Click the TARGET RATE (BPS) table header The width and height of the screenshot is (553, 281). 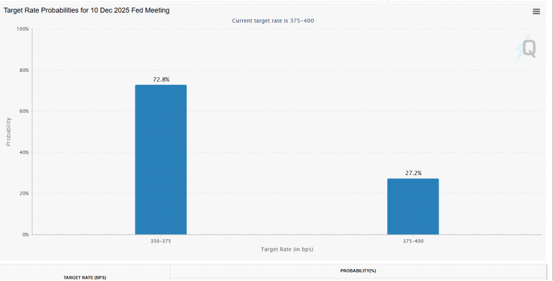(x=85, y=277)
